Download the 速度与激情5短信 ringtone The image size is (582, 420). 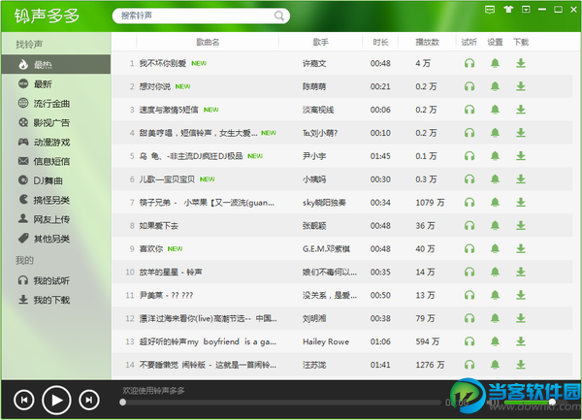(521, 110)
